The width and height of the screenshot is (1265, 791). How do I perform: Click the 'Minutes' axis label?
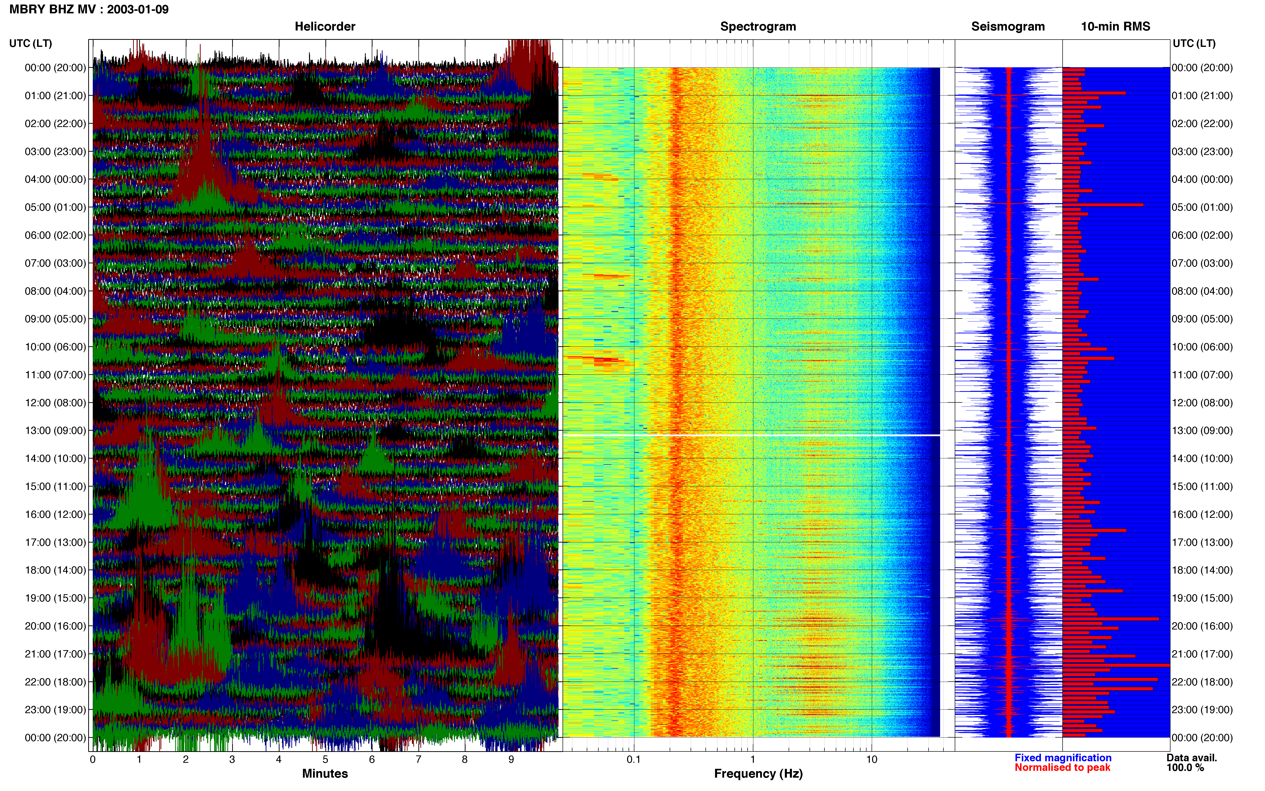[x=325, y=774]
